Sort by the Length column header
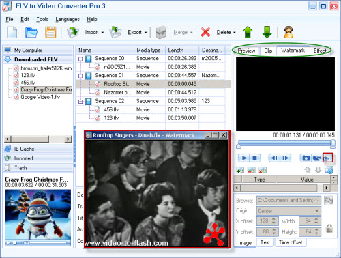The height and width of the screenshot is (258, 341). pos(182,50)
